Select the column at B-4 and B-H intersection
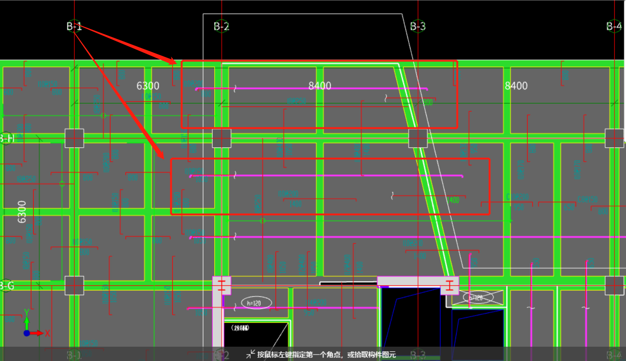626x361 pixels. point(614,138)
